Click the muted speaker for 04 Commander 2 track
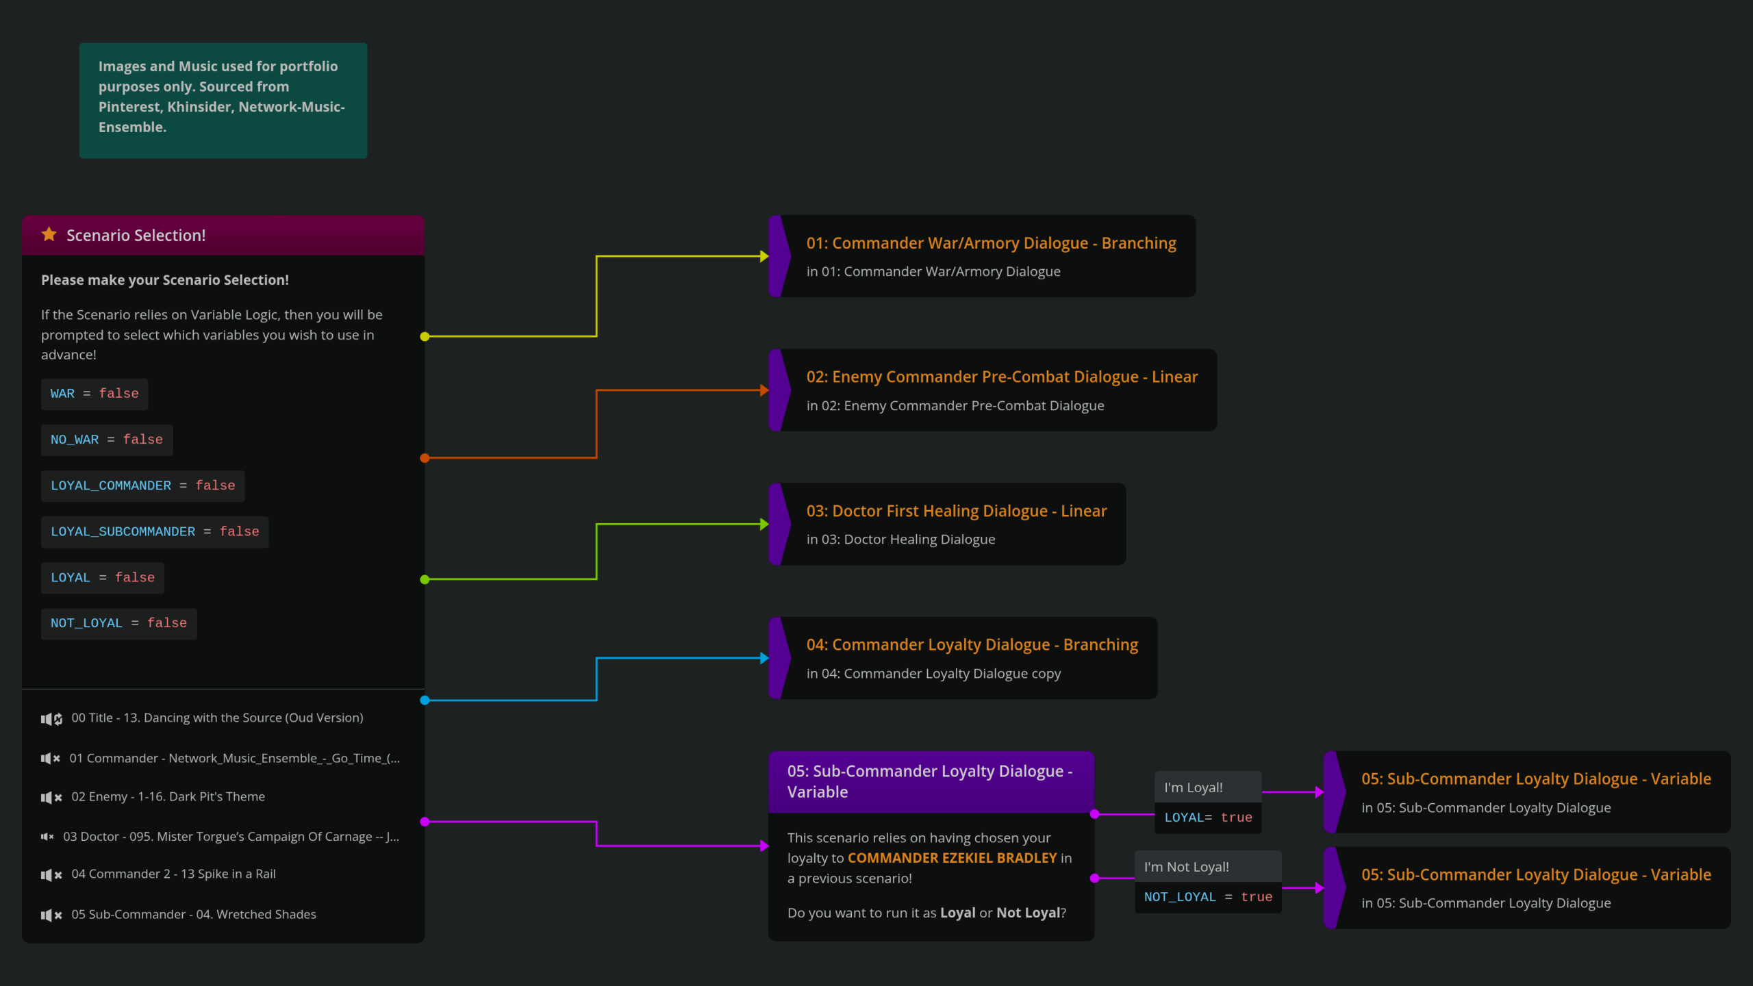The image size is (1753, 986). (51, 874)
